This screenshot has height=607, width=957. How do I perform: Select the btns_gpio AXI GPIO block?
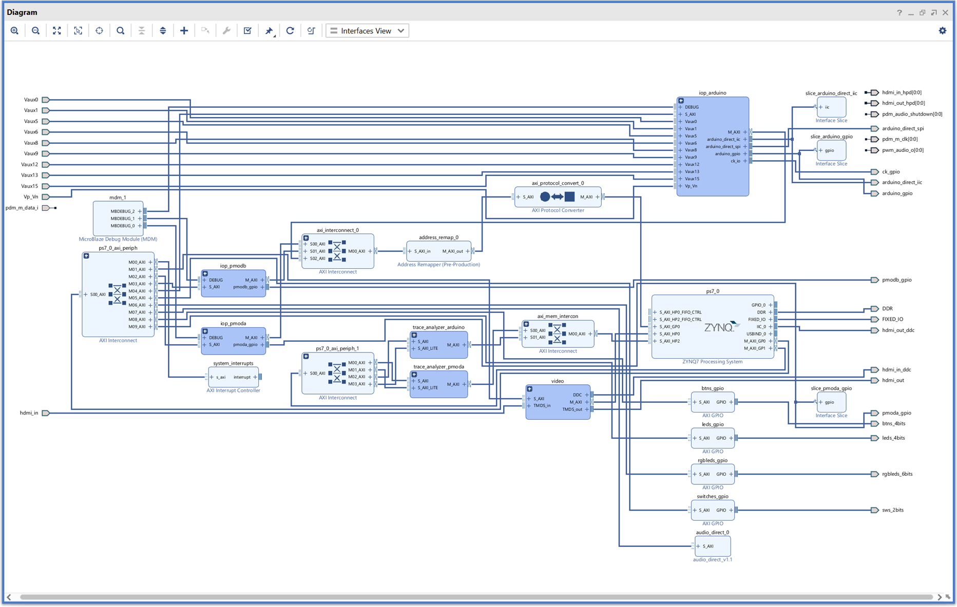pyautogui.click(x=713, y=402)
